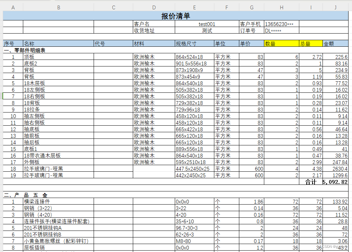Select the 18木层板 name cell
The height and width of the screenshot is (252, 352).
click(58, 83)
